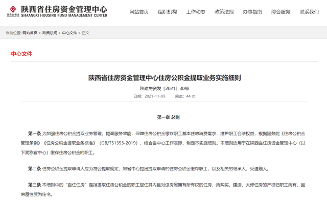The width and height of the screenshot is (327, 203).
Task: Click the GB/T51353-2019 standard reference
Action: (x=118, y=143)
